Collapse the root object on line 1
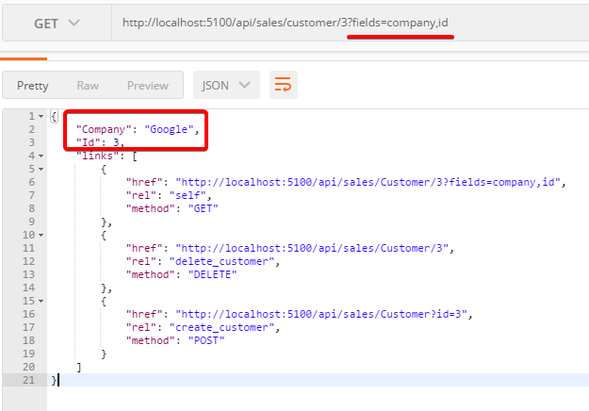 [x=41, y=117]
